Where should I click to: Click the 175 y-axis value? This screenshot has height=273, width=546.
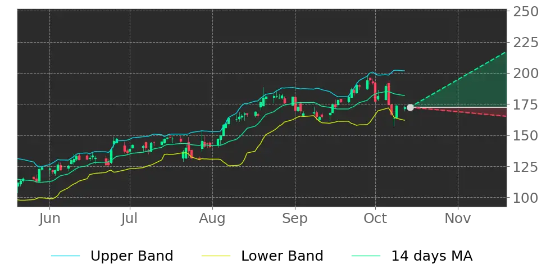click(526, 105)
